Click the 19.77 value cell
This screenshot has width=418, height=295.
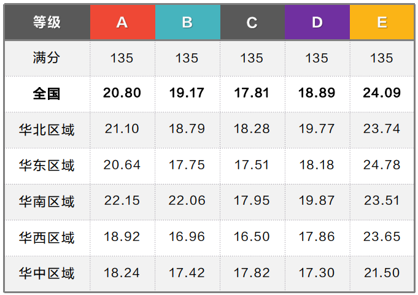(317, 129)
